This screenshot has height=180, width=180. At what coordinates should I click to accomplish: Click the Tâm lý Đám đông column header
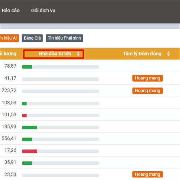[x=142, y=54]
